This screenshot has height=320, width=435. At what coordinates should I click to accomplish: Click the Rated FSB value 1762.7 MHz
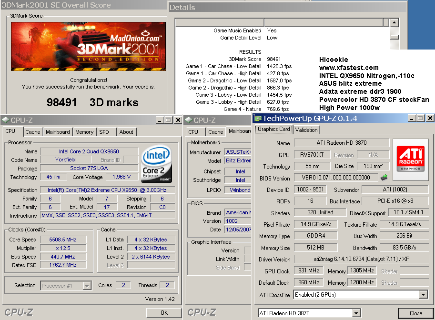[63, 265]
